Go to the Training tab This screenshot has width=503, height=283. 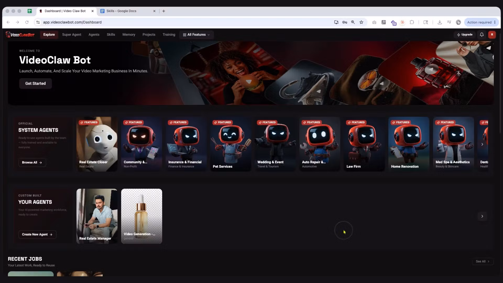(169, 35)
